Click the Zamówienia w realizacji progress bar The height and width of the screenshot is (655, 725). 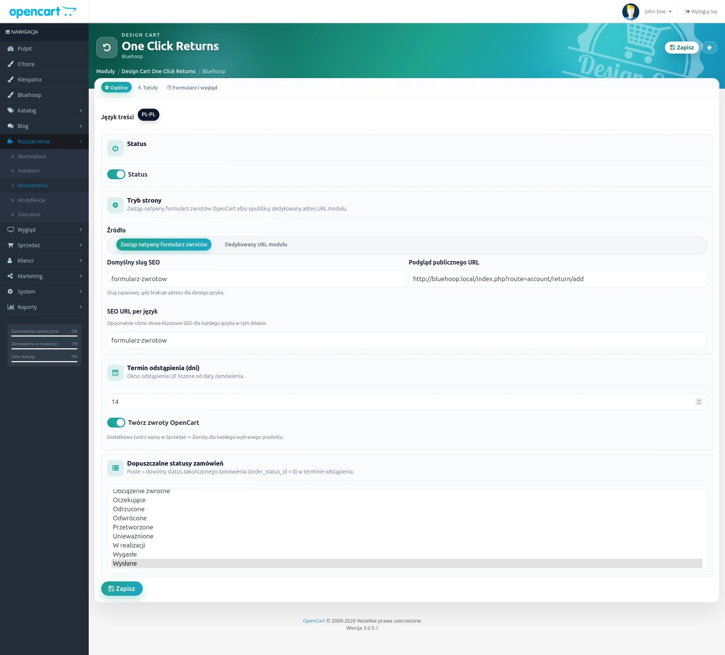[44, 349]
